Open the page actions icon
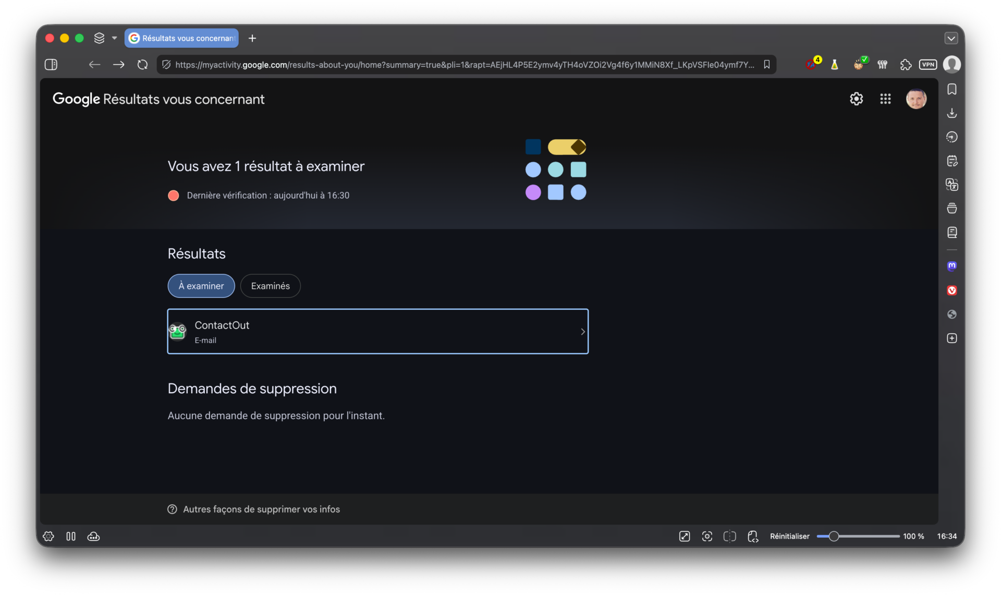Screen dimensions: 1001x595 [x=753, y=537]
